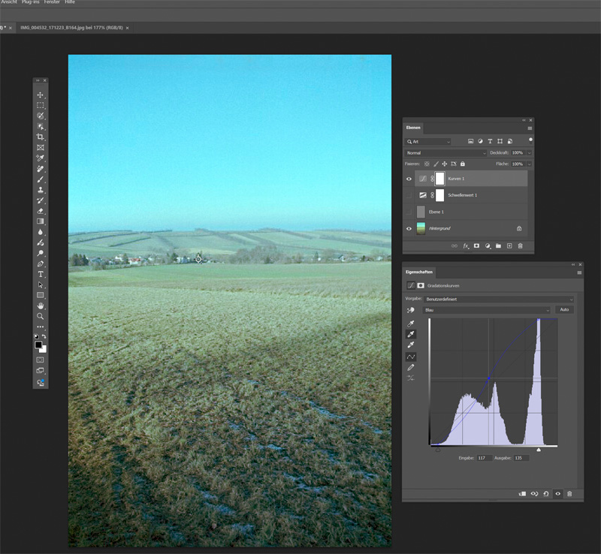This screenshot has height=554, width=601.
Task: Click the black foreground color swatch
Action: [38, 345]
